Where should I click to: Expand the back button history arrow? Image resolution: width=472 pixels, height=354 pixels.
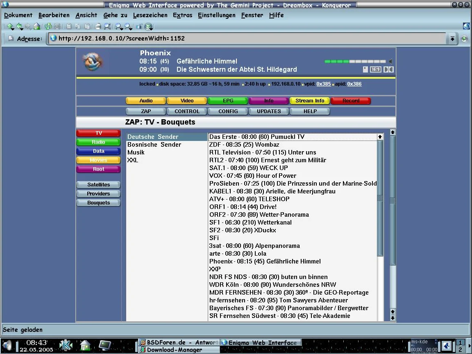click(x=22, y=29)
